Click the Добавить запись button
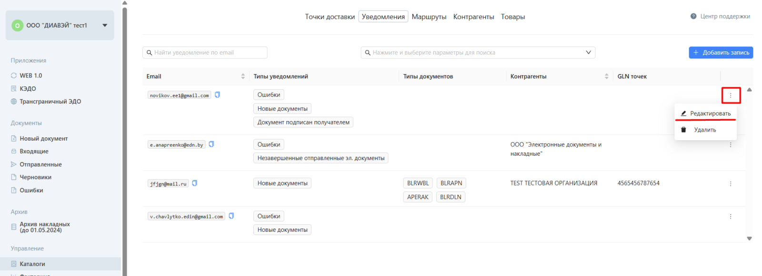This screenshot has width=762, height=276. (721, 53)
